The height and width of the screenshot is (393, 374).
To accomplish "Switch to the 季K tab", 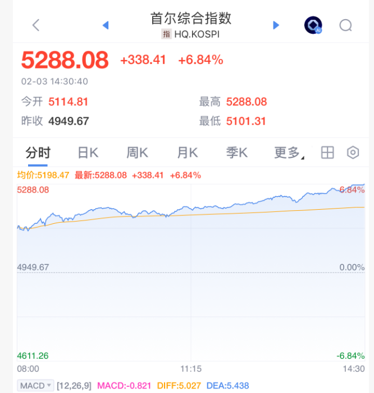I will click(236, 152).
